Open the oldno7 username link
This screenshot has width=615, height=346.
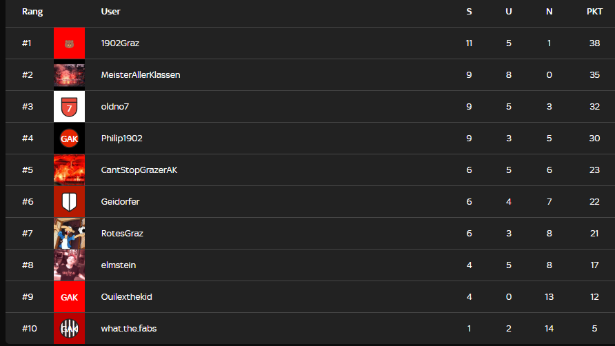pyautogui.click(x=115, y=107)
